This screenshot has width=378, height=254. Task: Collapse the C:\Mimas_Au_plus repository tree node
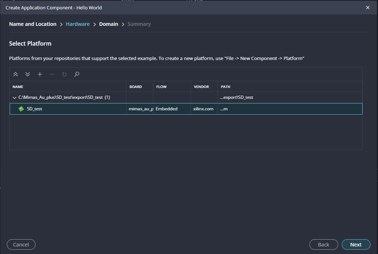click(x=14, y=98)
